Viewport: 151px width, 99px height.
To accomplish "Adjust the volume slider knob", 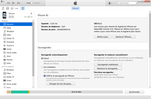I will [x=32, y=3].
